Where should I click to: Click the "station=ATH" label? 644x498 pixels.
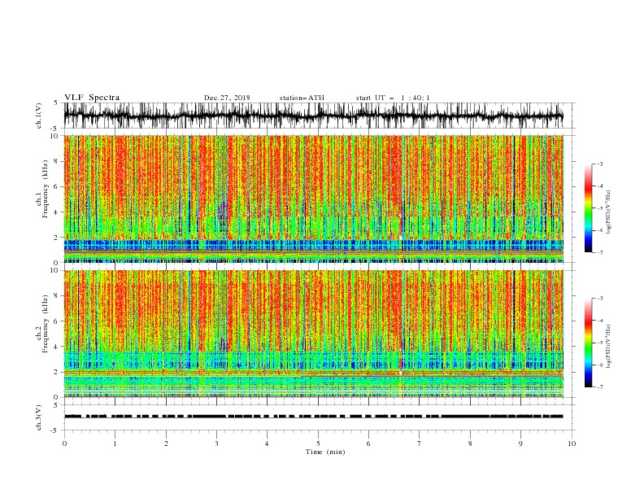click(x=302, y=98)
